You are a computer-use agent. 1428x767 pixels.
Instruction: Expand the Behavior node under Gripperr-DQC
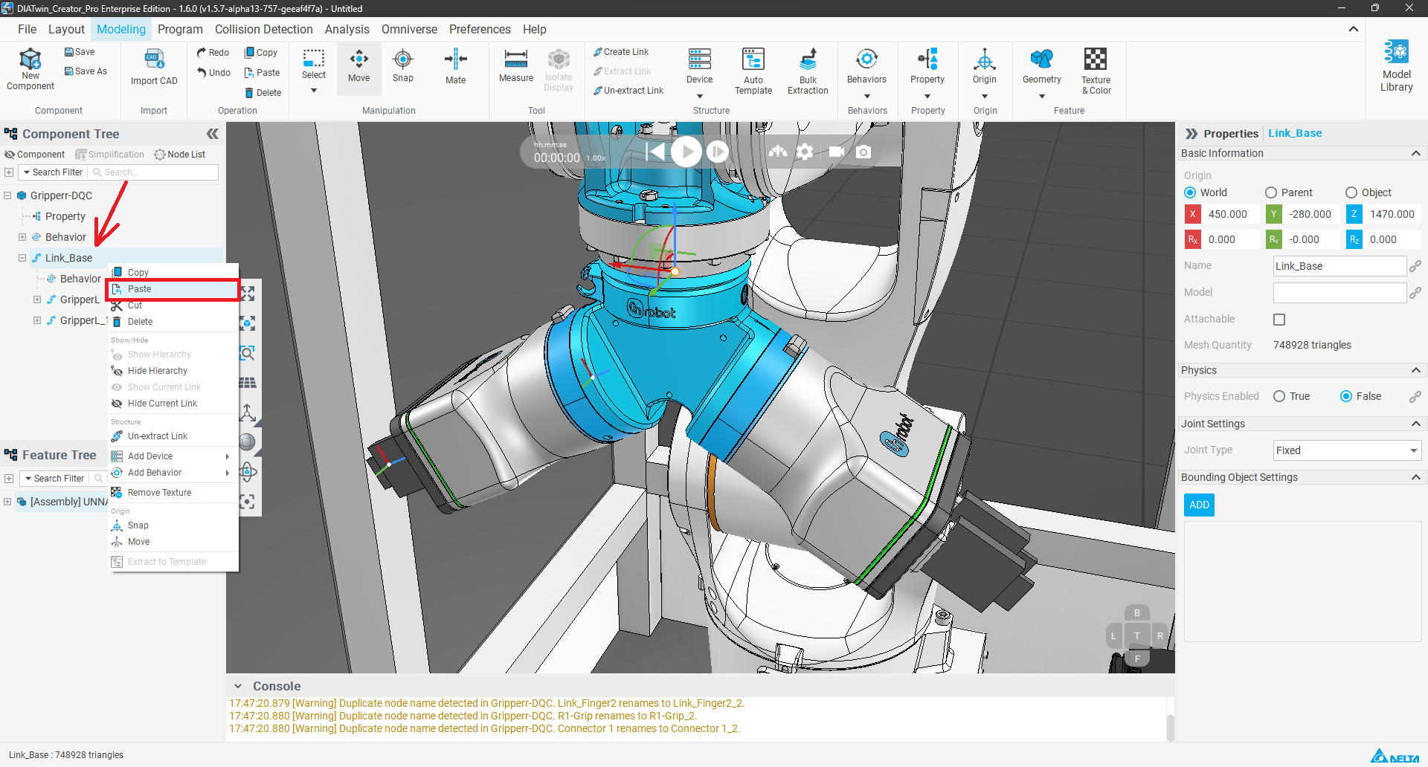coord(22,237)
